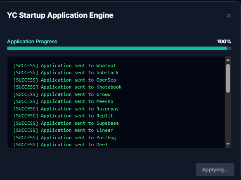
Task: Select the Substack log line
Action: [66, 72]
